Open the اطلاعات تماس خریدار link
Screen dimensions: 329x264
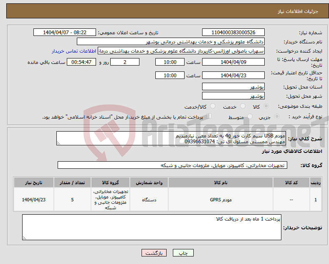74,51
